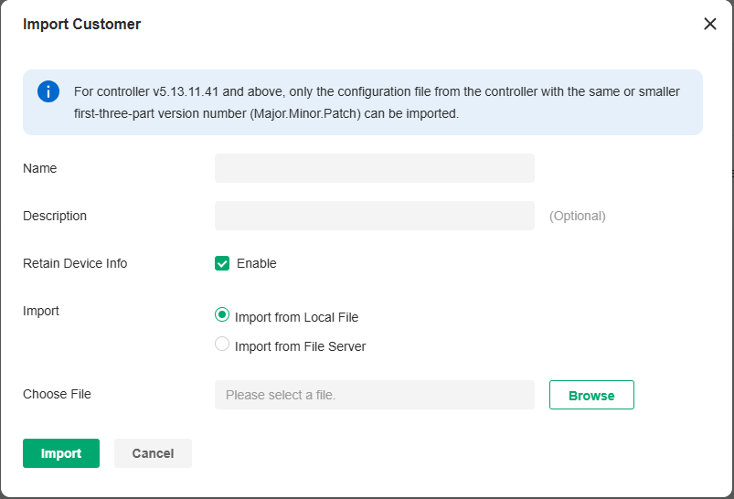The width and height of the screenshot is (734, 499).
Task: Click the Import Customer dialog title
Action: pyautogui.click(x=81, y=25)
